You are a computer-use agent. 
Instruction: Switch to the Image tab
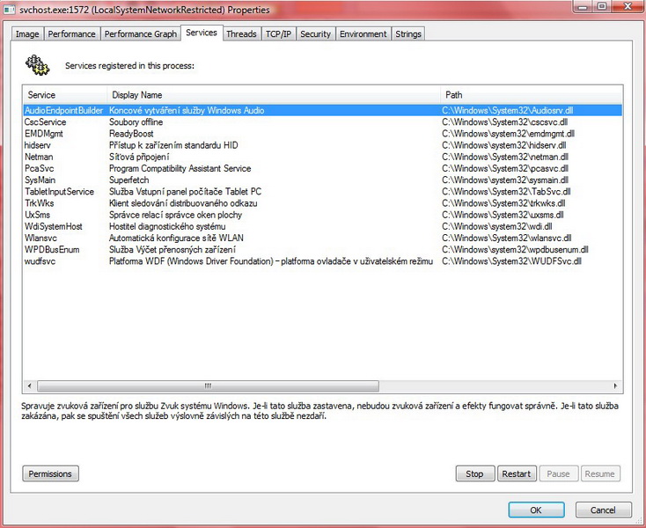tap(27, 34)
